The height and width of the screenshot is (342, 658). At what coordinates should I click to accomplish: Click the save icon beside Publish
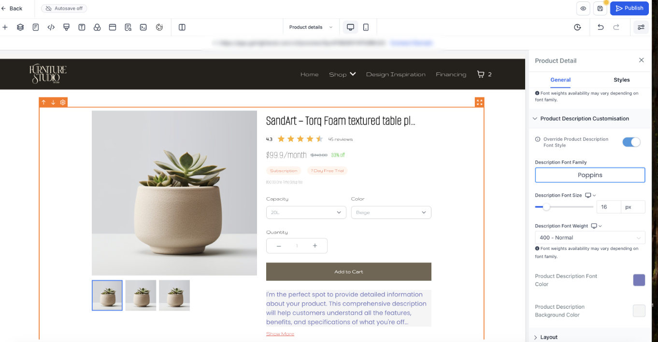coord(600,8)
